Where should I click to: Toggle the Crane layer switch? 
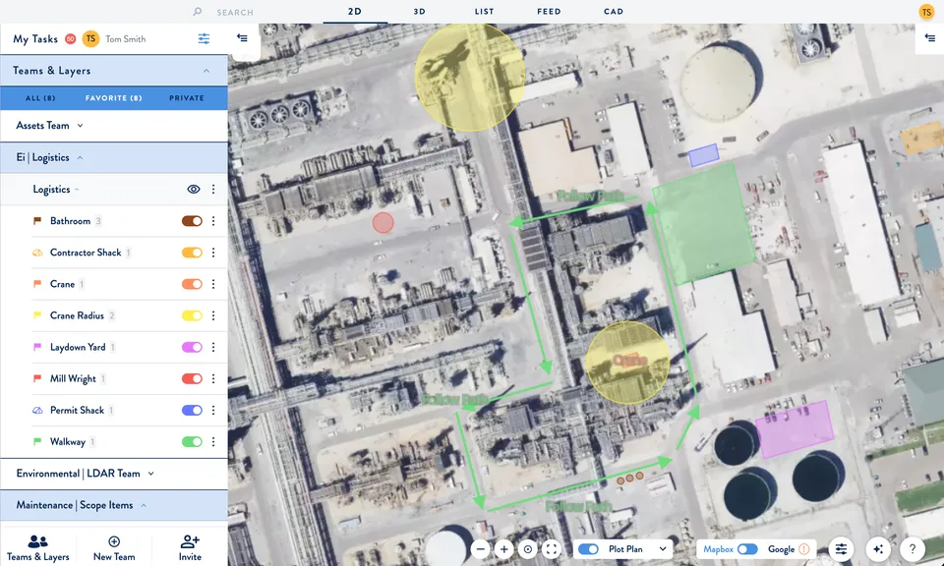(x=192, y=284)
